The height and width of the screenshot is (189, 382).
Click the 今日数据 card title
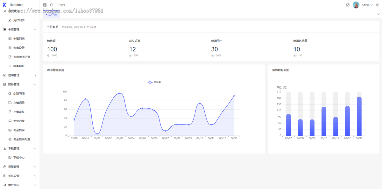pyautogui.click(x=53, y=27)
